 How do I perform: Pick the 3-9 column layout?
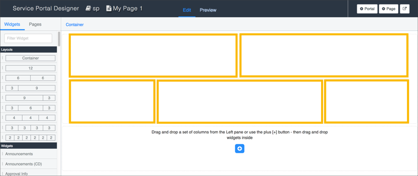tap(30, 88)
